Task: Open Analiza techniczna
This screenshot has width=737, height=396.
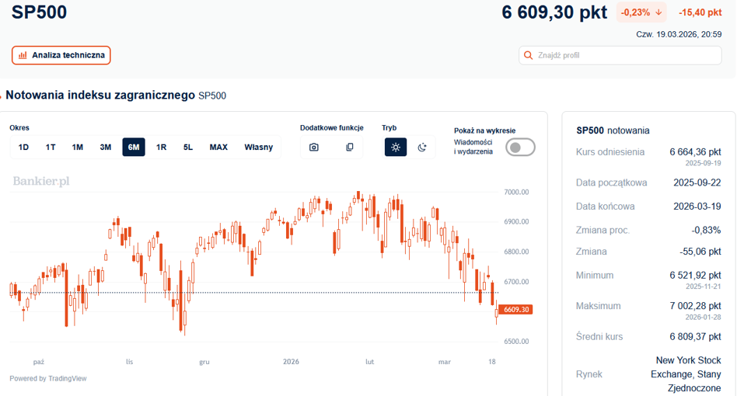Action: (61, 55)
